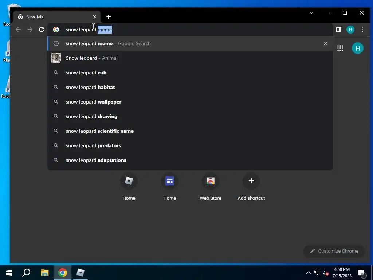Select the Snow leopard - Animal suggestion
The image size is (373, 280).
pos(190,58)
